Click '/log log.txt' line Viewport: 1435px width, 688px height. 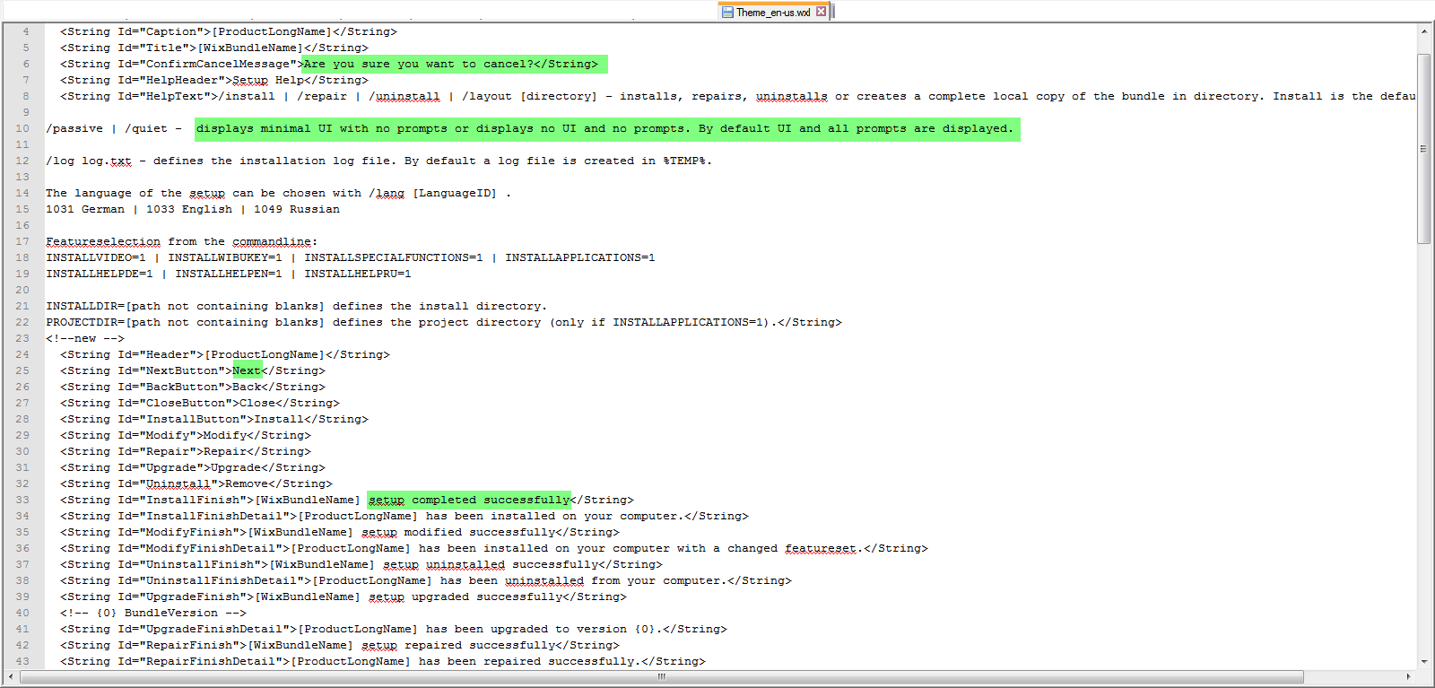tap(378, 161)
